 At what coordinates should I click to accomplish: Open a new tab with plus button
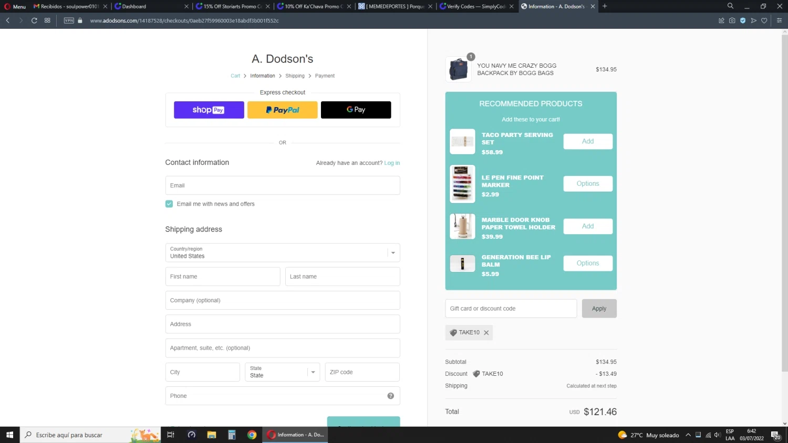(605, 6)
